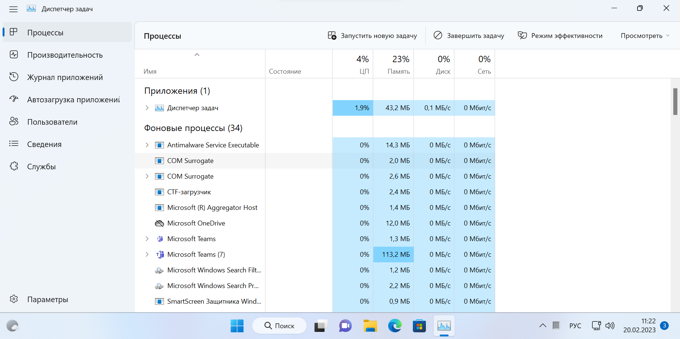Enable Режим эффективности efficiency mode

[560, 36]
